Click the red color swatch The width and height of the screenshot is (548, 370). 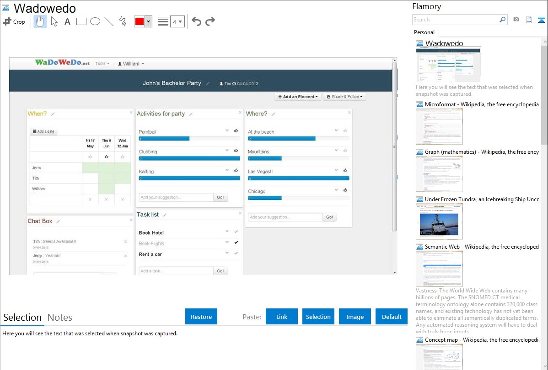140,21
